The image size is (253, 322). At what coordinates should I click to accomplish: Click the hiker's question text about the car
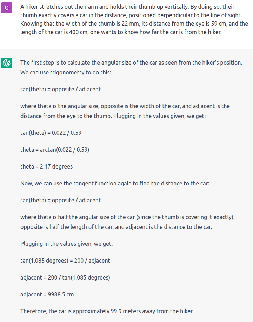coord(134,19)
